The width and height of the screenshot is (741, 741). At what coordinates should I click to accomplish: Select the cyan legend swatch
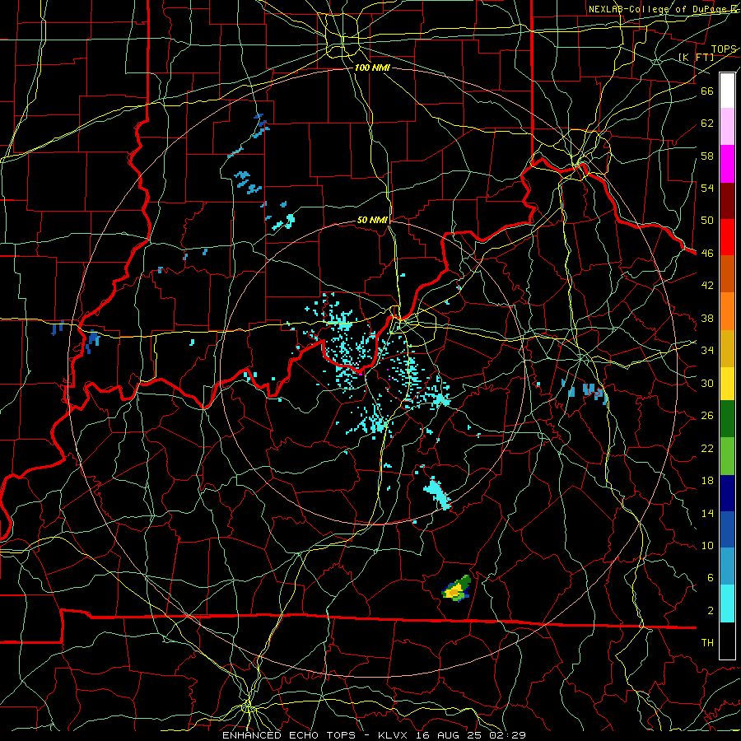click(x=727, y=604)
